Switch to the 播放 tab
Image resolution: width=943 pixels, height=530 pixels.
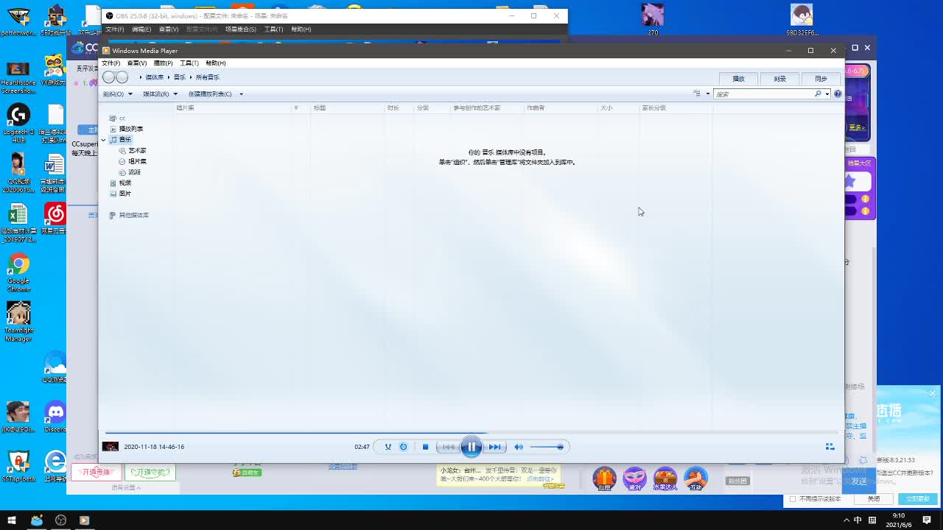click(x=738, y=79)
